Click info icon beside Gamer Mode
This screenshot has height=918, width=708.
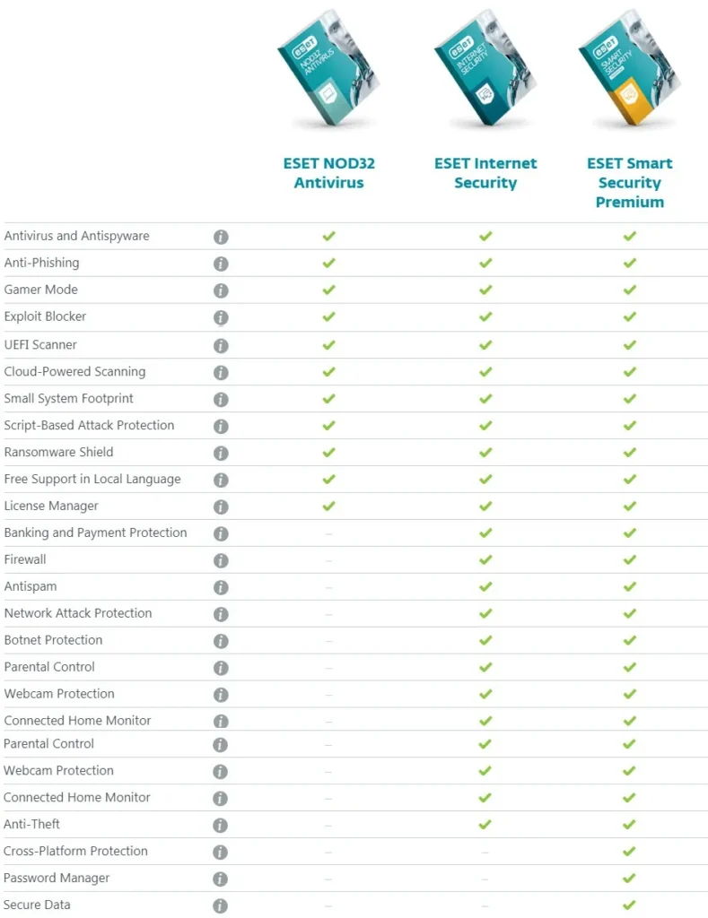(221, 290)
